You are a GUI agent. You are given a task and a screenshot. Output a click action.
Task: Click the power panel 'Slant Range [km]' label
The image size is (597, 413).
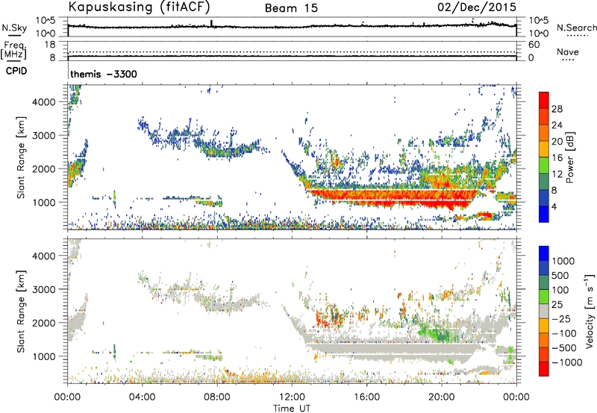[21, 157]
